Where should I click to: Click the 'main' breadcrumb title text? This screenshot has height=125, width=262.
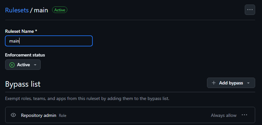tap(41, 10)
